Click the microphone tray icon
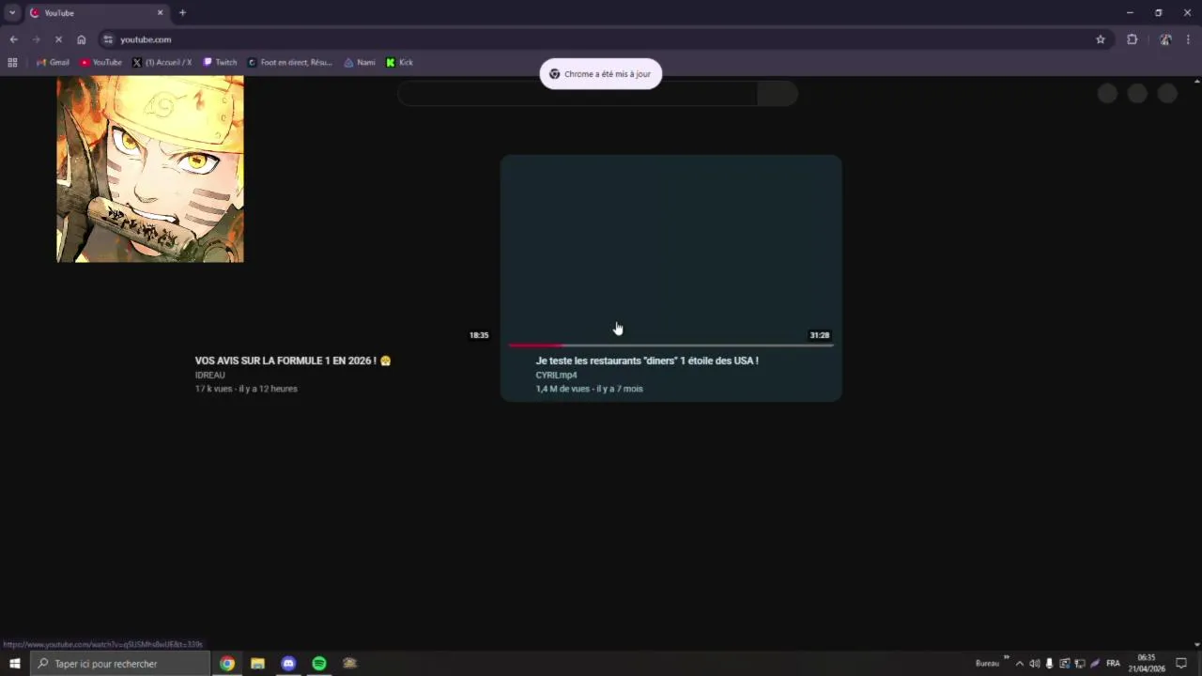 1049,664
